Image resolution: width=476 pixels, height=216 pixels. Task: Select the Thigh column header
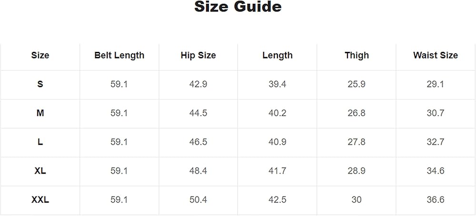pos(357,56)
